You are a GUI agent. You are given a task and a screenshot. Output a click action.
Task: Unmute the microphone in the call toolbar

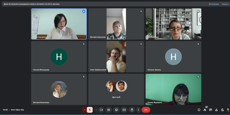pyautogui.click(x=90, y=110)
